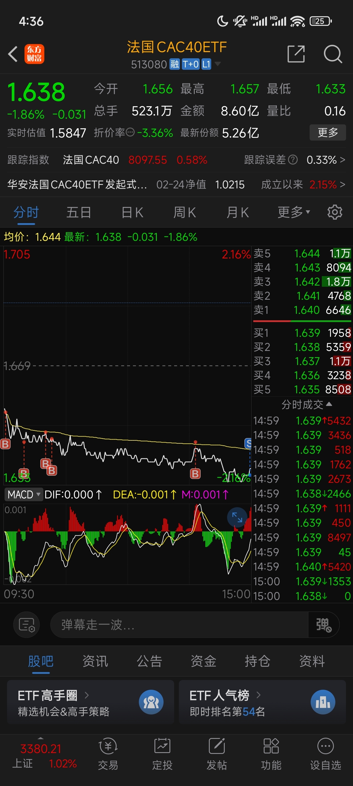Tap the 15:00 1.638 last trade row
This screenshot has width=353, height=786.
click(x=302, y=596)
